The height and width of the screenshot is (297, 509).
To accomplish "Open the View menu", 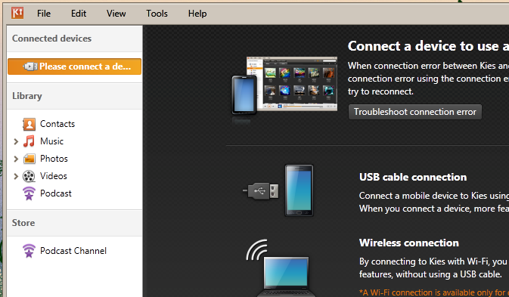I will click(x=116, y=14).
